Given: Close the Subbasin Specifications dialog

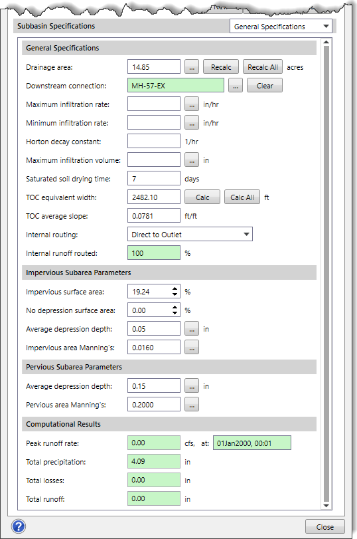Looking at the screenshot, I should tap(324, 526).
